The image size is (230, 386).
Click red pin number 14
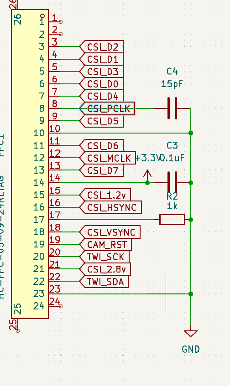click(x=54, y=178)
